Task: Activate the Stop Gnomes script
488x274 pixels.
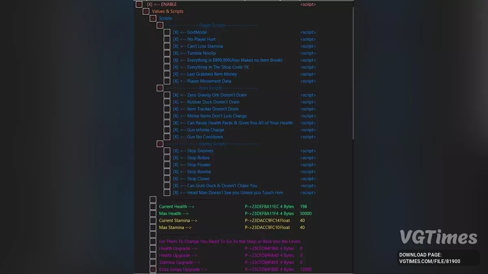Action: pyautogui.click(x=167, y=151)
